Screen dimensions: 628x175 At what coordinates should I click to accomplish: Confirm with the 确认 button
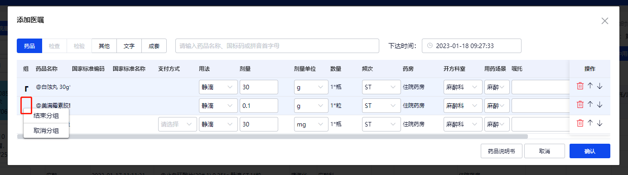pyautogui.click(x=590, y=151)
